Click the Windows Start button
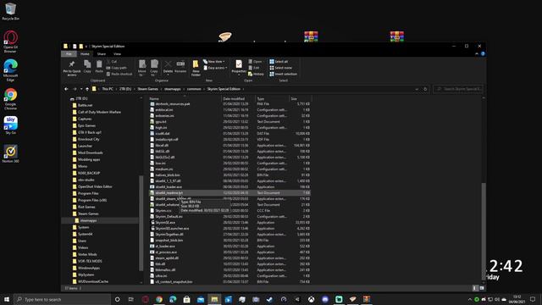542x305 pixels. point(7,299)
